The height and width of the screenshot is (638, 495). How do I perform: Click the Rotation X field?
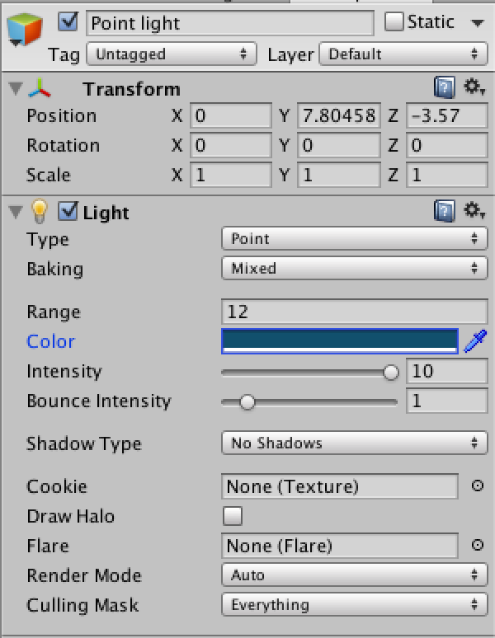coord(231,145)
